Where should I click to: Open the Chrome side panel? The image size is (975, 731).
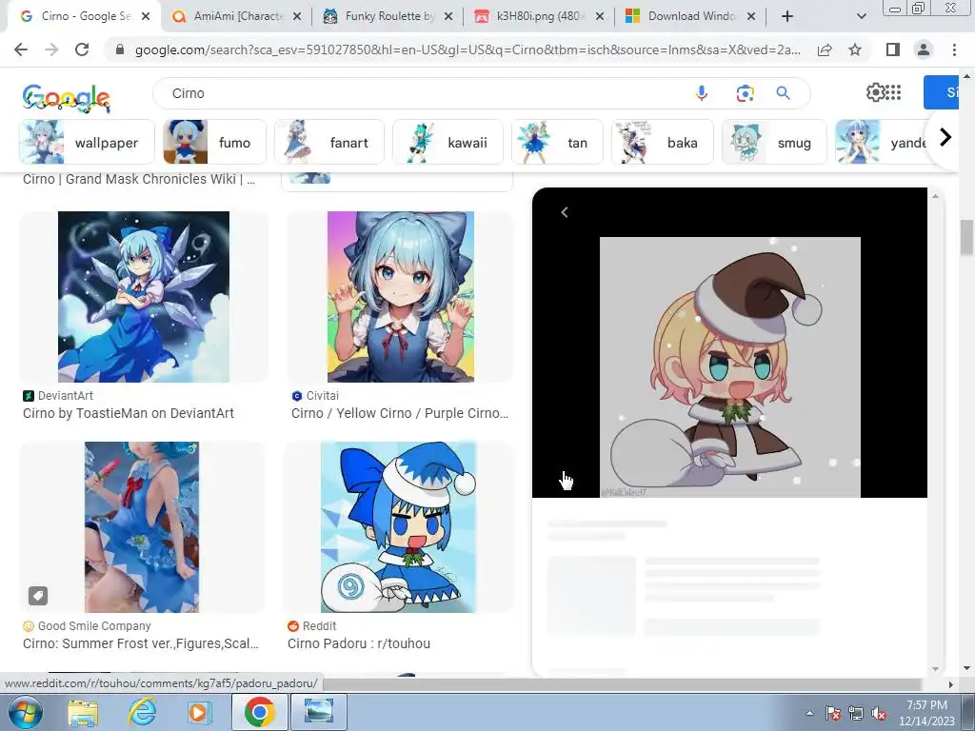click(893, 49)
